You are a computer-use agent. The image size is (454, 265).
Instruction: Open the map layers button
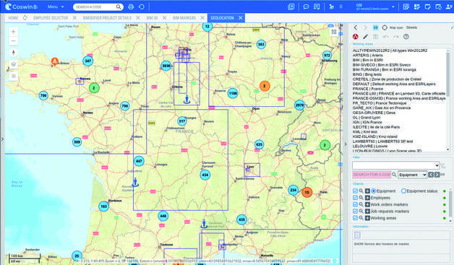pyautogui.click(x=13, y=64)
